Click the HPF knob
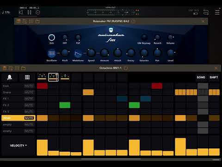The height and width of the screenshot is (167, 222). (65, 38)
